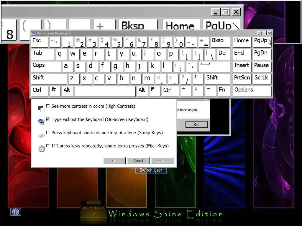Click the a key
This screenshot has height=226, width=302.
click(x=68, y=67)
